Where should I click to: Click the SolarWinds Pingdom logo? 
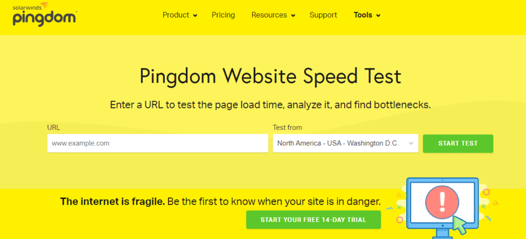coord(45,14)
